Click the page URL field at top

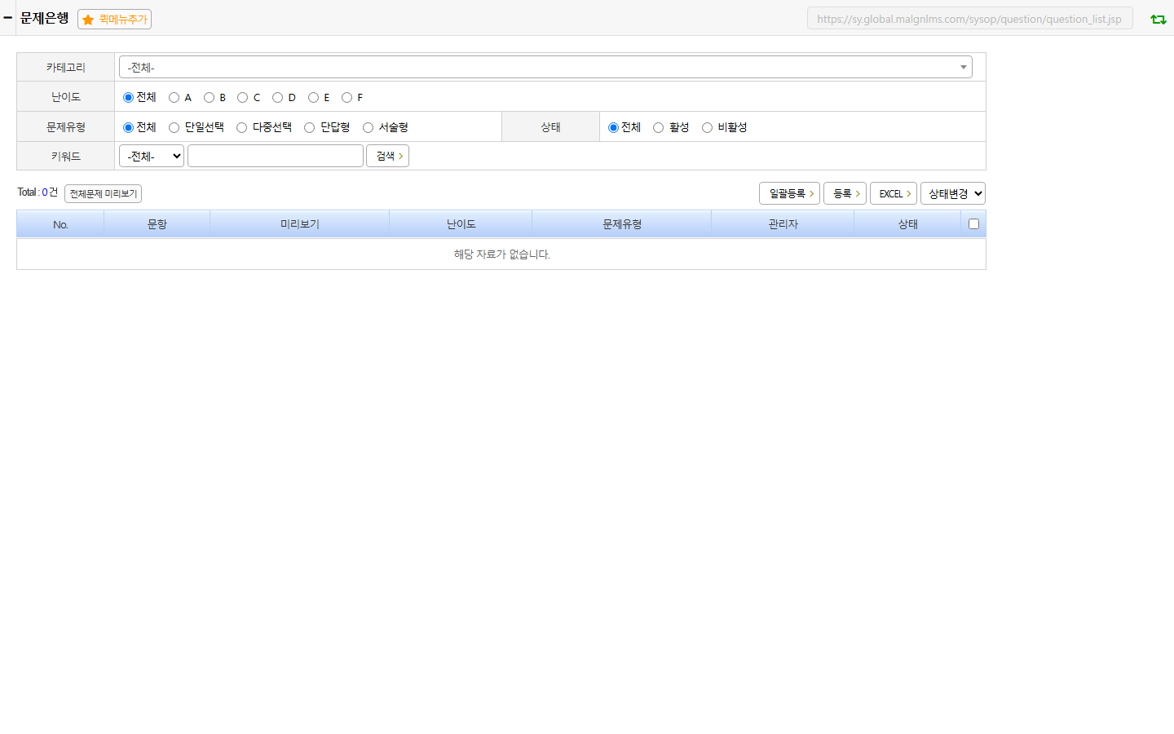click(970, 19)
